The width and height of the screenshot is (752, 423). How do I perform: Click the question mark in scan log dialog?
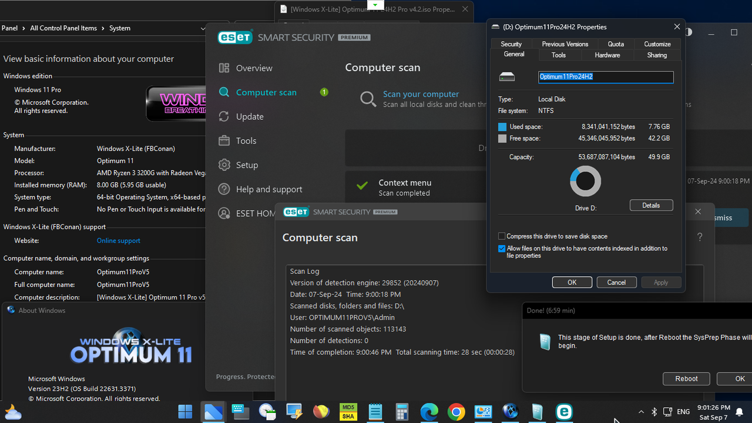[700, 237]
